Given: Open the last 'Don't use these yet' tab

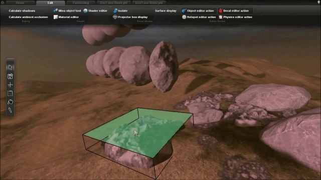Looking at the screenshot, I should (149, 2).
